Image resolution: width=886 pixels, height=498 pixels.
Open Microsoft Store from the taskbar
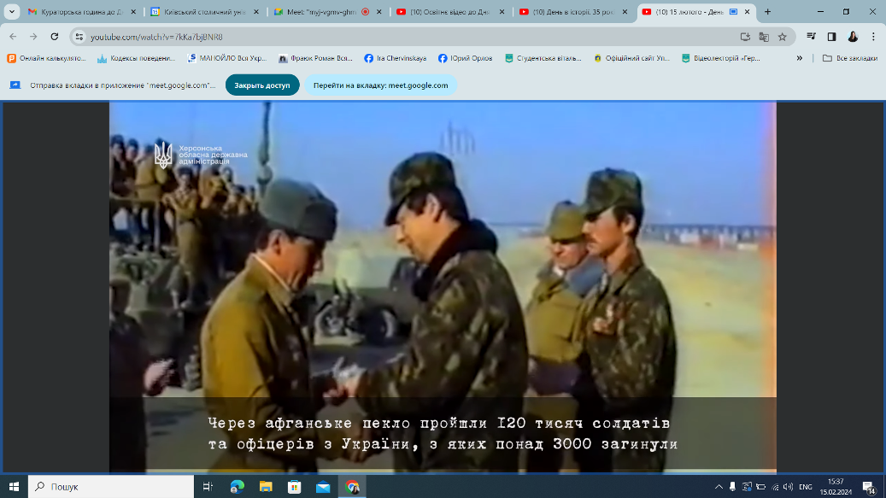tap(295, 486)
